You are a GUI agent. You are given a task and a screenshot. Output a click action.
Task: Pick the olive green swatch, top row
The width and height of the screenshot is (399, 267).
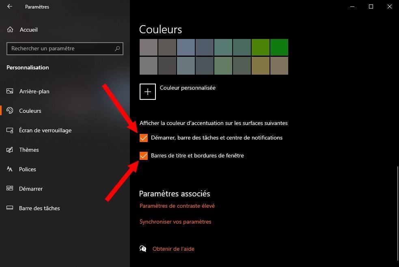point(261,47)
